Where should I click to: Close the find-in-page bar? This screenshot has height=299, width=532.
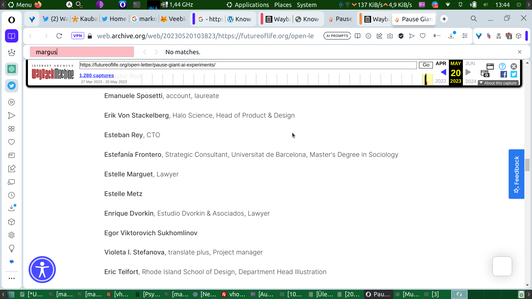tap(520, 52)
